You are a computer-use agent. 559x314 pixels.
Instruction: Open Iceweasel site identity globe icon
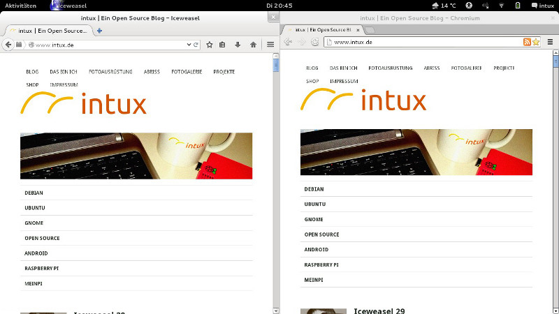pos(31,45)
